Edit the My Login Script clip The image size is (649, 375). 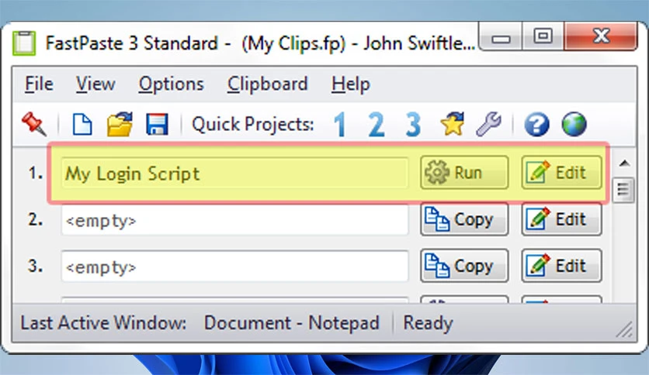(x=562, y=173)
